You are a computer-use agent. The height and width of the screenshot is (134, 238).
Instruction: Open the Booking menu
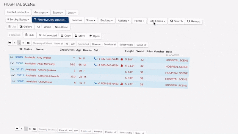pos(107,21)
